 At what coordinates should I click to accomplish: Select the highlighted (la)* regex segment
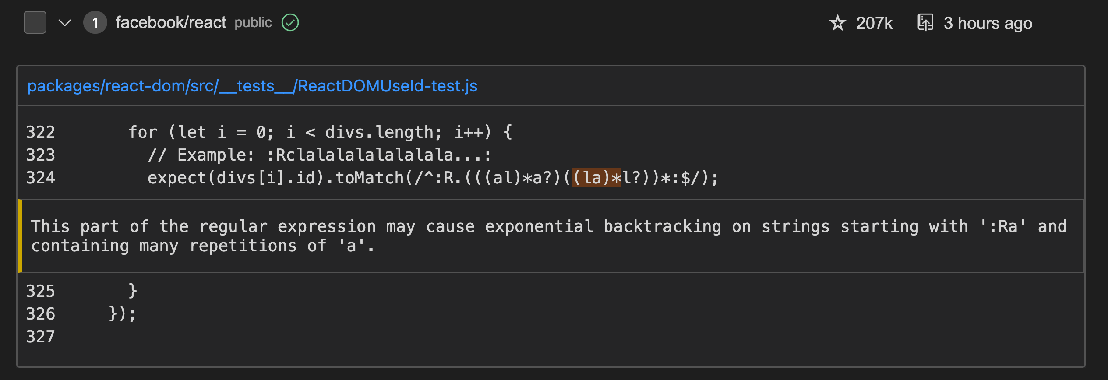click(x=597, y=178)
